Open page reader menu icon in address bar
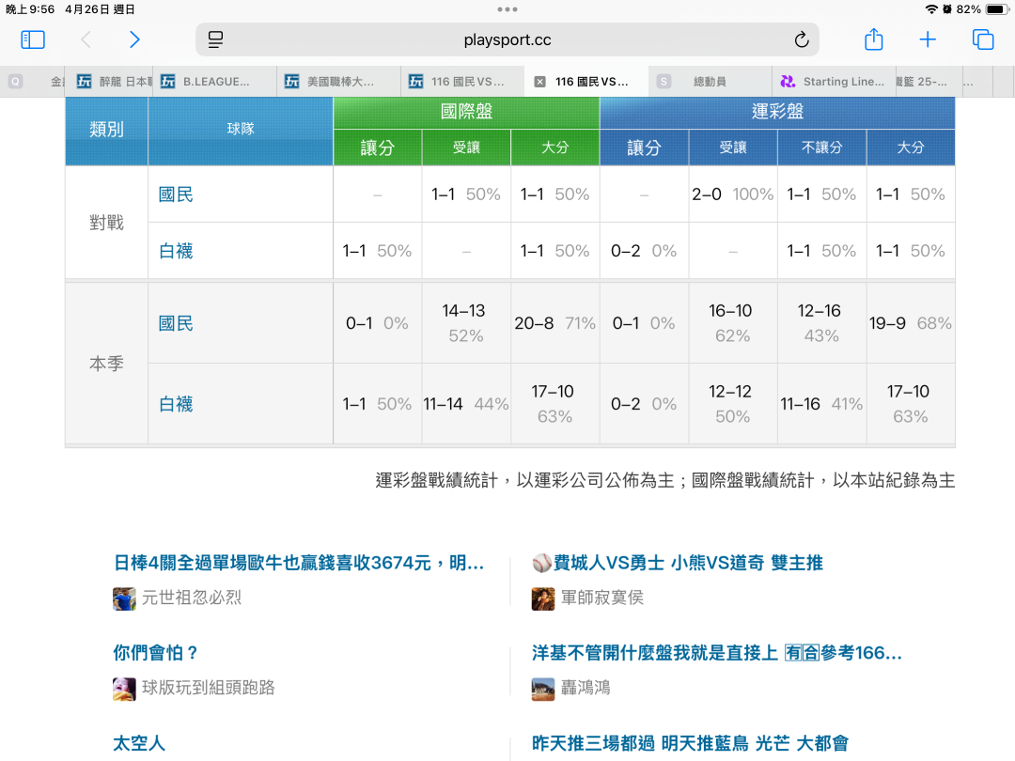This screenshot has width=1015, height=761. tap(216, 39)
